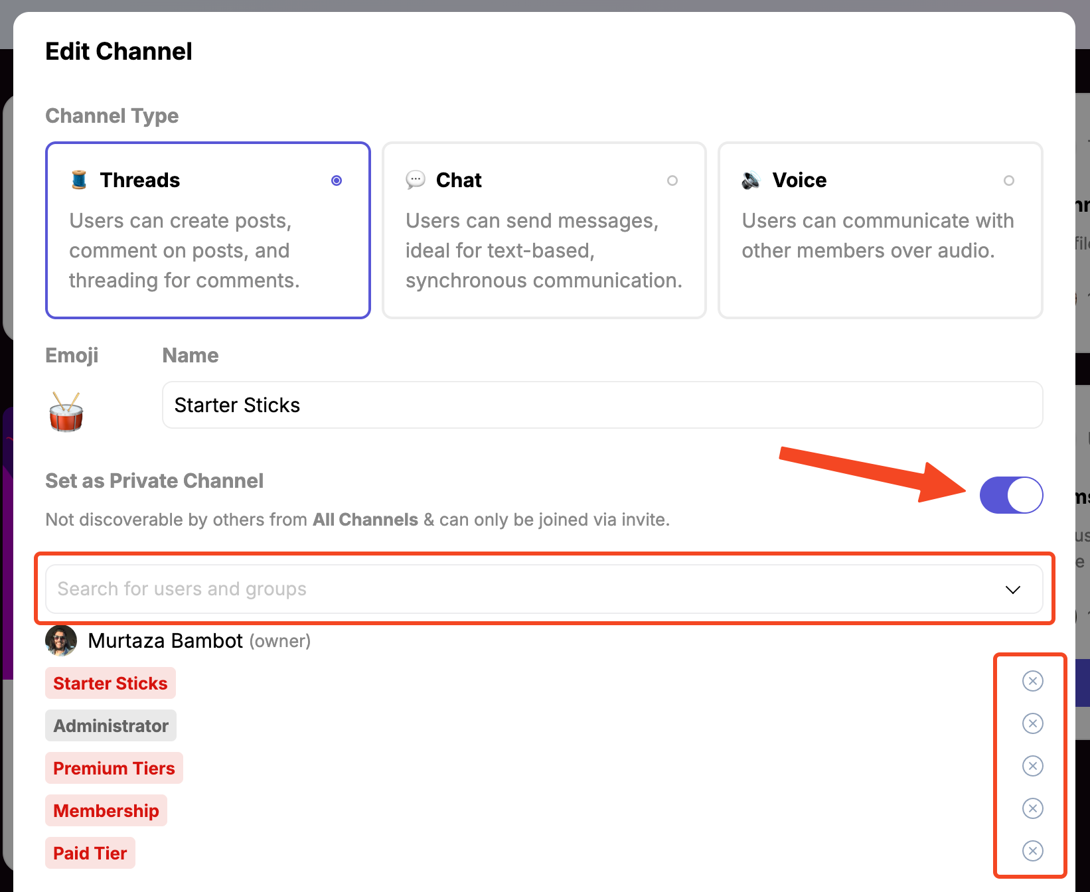This screenshot has height=892, width=1090.
Task: Click the speaker icon on Voice
Action: coord(751,180)
